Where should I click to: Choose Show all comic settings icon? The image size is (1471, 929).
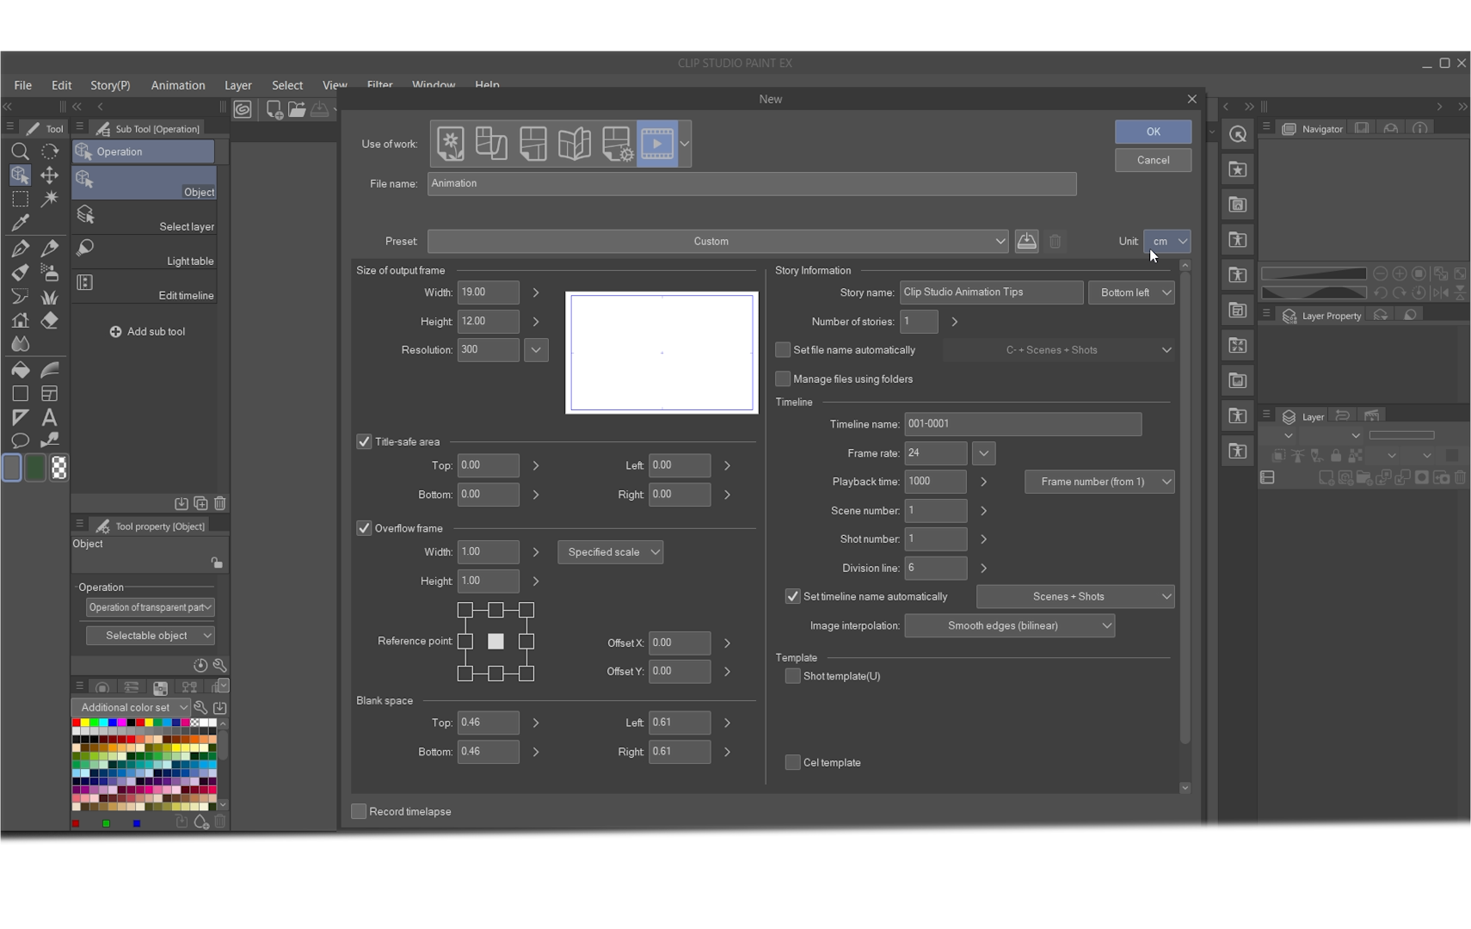coord(616,144)
